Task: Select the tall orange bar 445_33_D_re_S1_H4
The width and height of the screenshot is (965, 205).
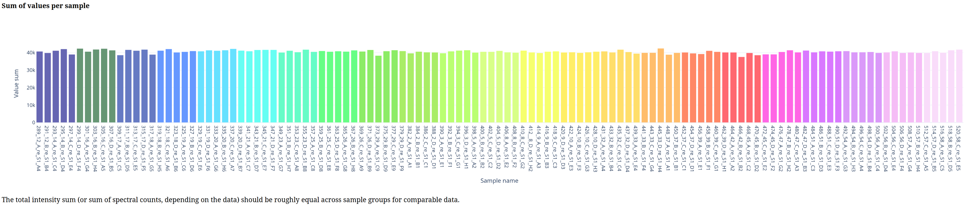Action: pyautogui.click(x=661, y=85)
